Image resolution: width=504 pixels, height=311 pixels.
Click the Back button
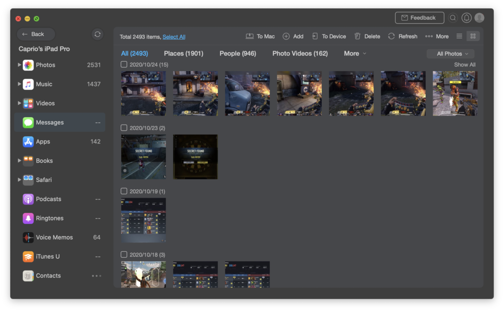point(35,34)
